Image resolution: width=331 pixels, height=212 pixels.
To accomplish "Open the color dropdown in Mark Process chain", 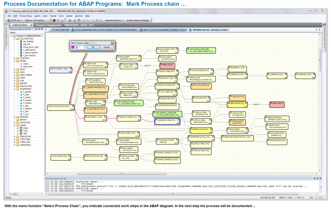I will click(x=76, y=48).
